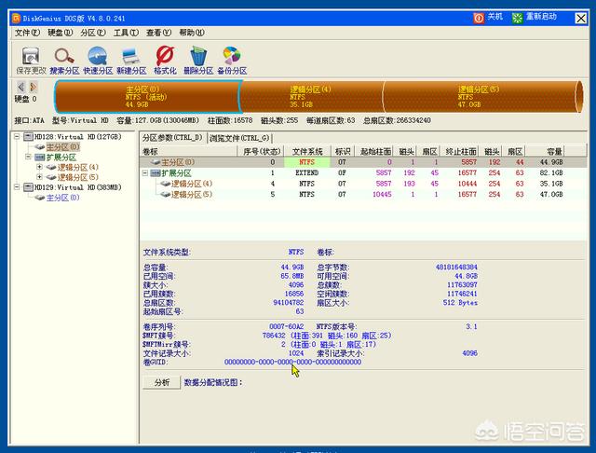Click the 新建分区 new partition icon
Image resolution: width=596 pixels, height=453 pixels.
pos(131,56)
